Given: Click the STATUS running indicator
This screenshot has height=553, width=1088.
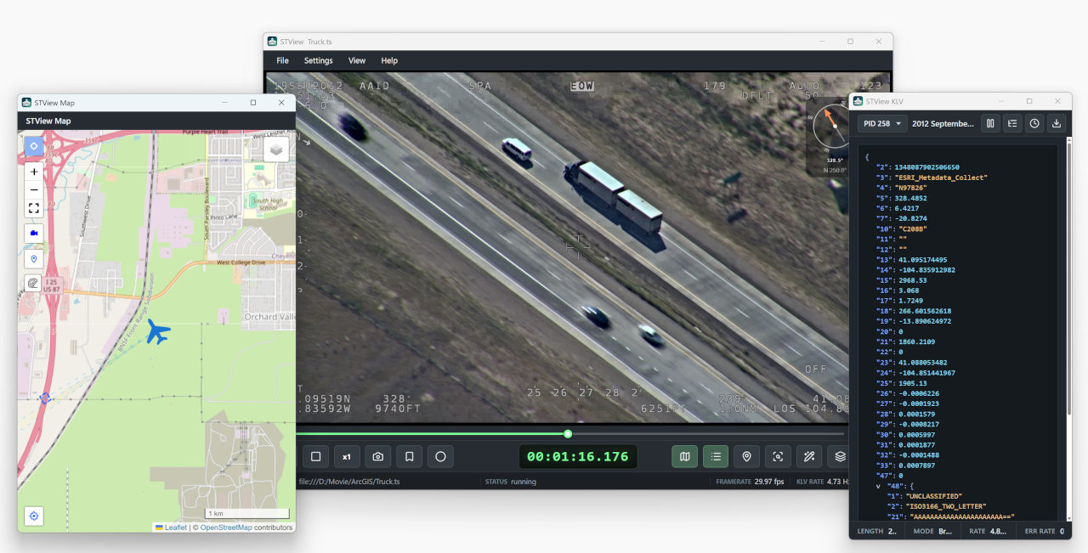Looking at the screenshot, I should (x=510, y=482).
